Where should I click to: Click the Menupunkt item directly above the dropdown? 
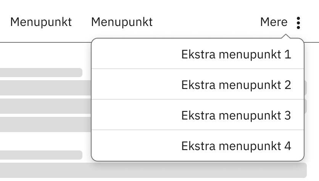tap(122, 22)
